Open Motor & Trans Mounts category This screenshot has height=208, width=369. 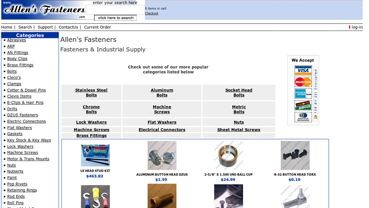[28, 159]
